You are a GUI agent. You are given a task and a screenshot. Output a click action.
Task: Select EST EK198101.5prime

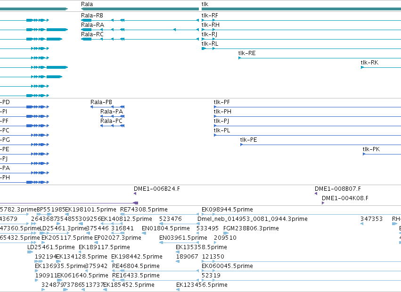pyautogui.click(x=91, y=210)
